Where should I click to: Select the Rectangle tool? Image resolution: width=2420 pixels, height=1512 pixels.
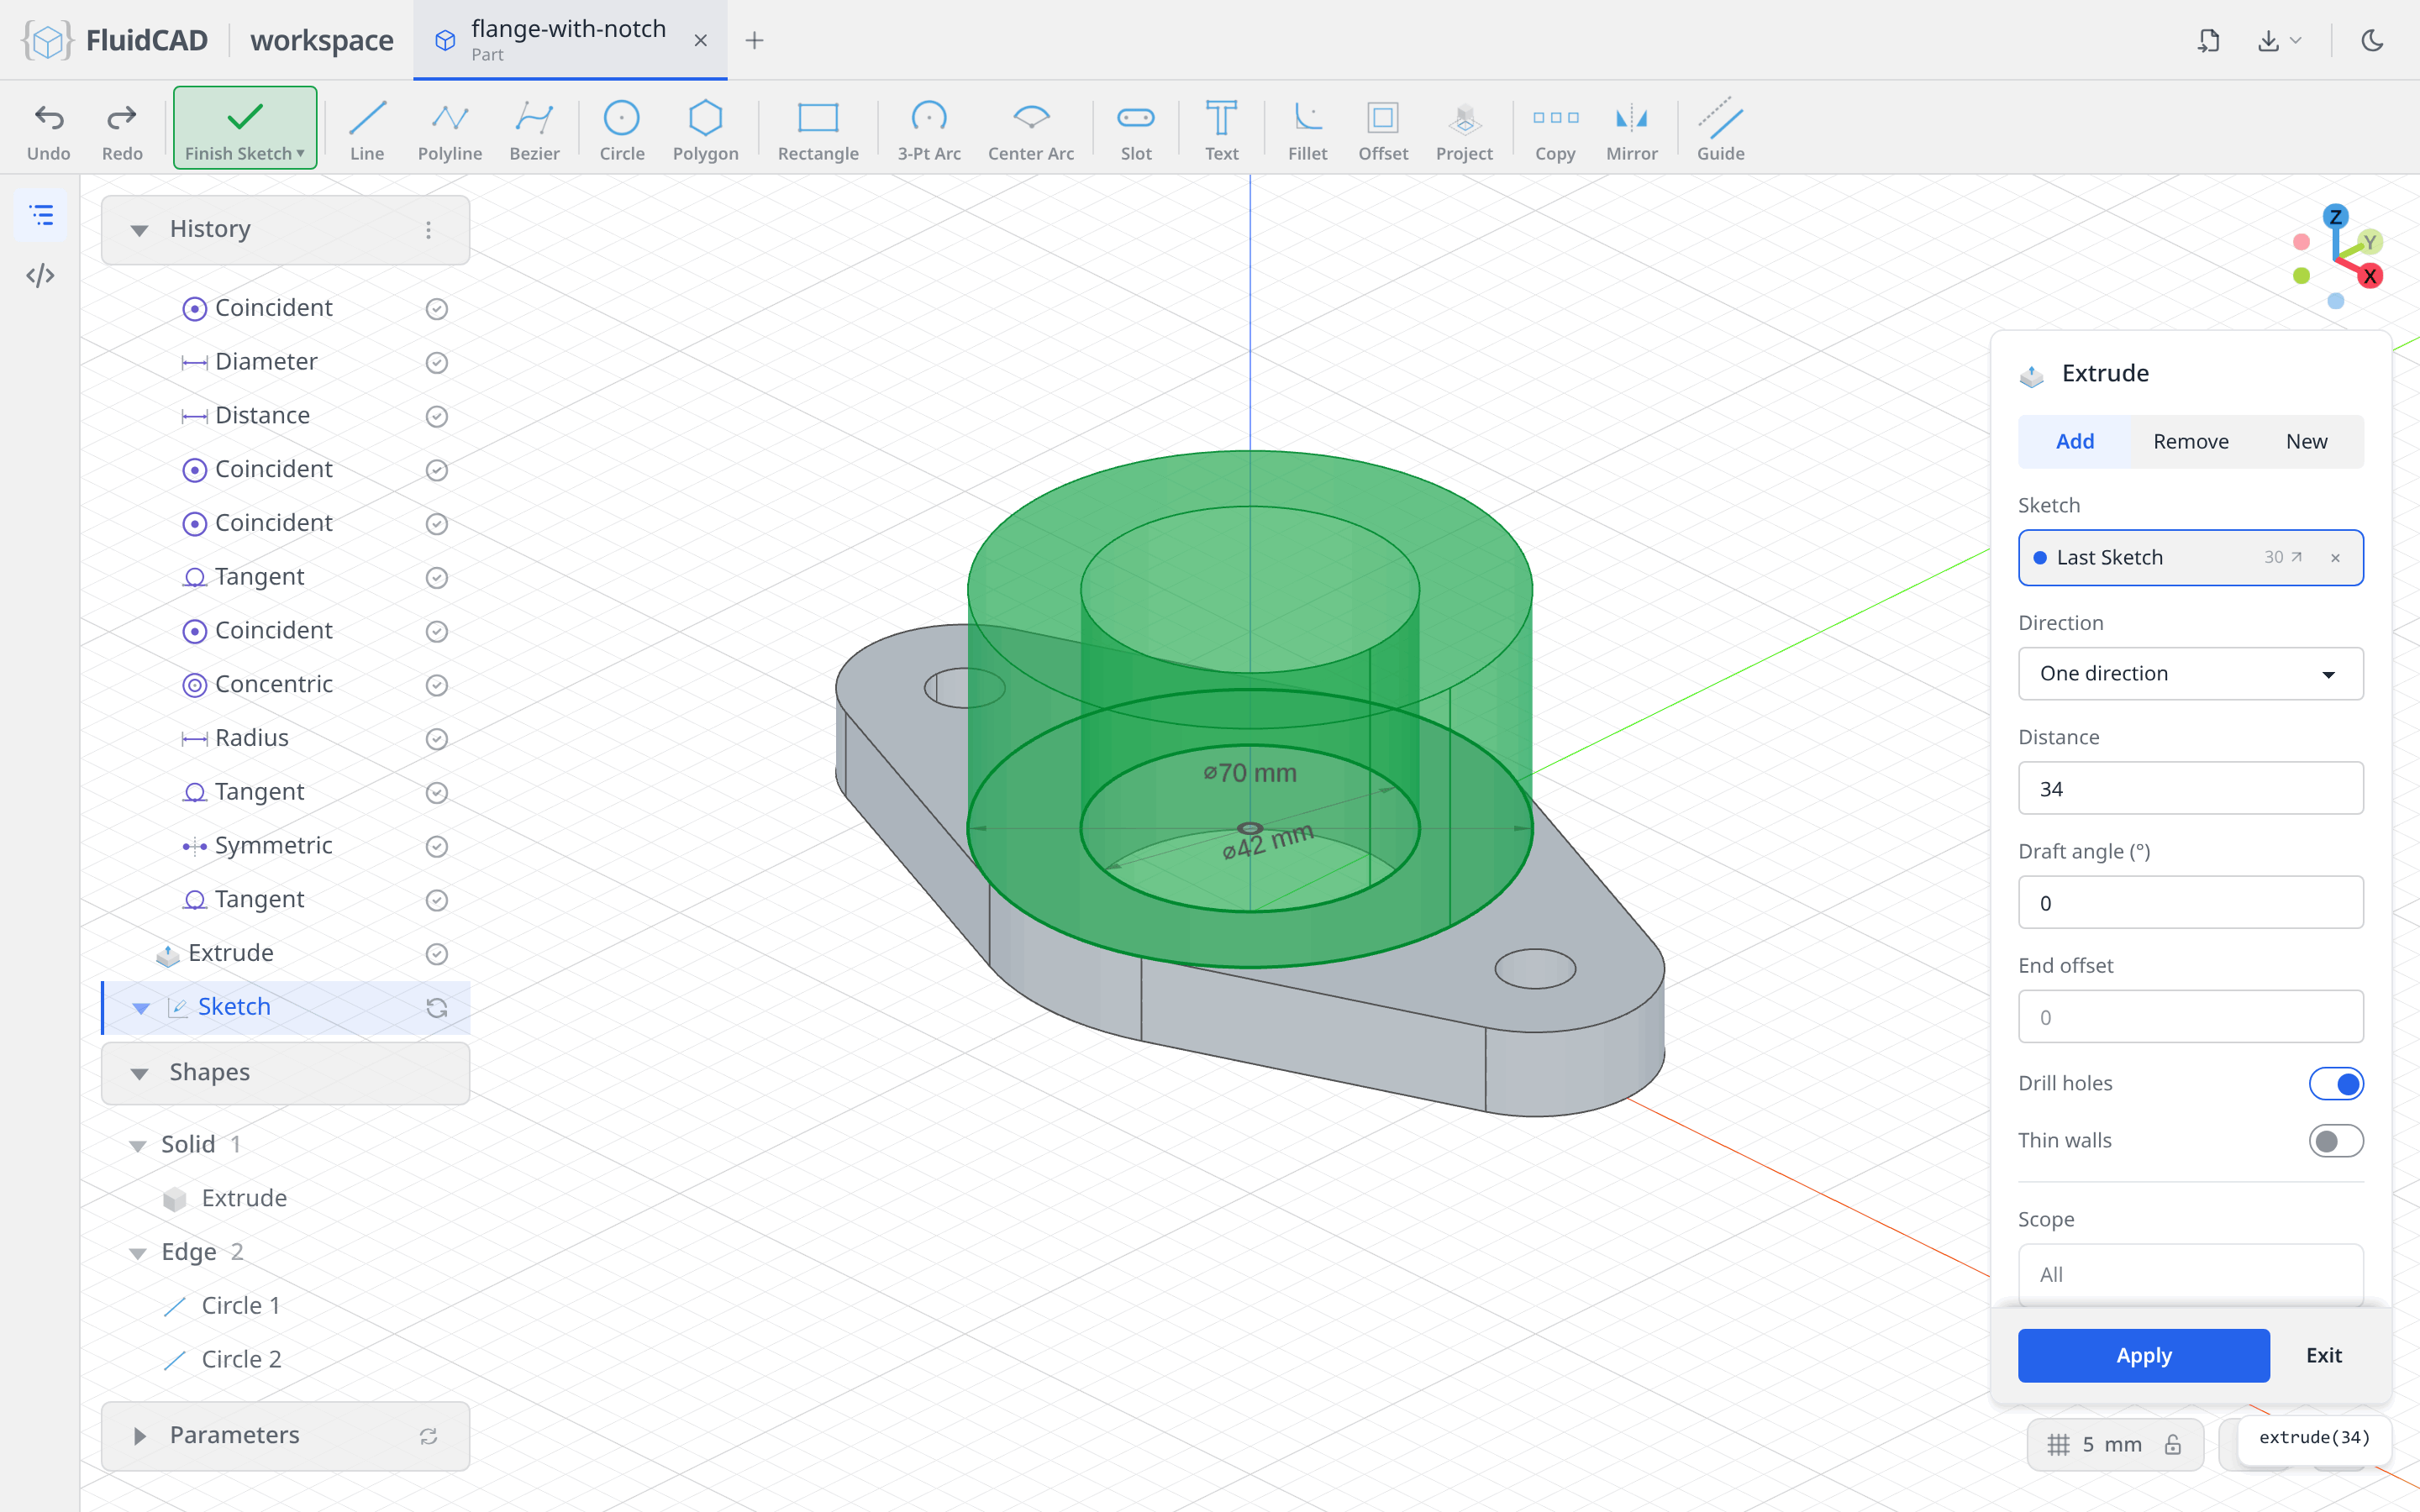818,130
